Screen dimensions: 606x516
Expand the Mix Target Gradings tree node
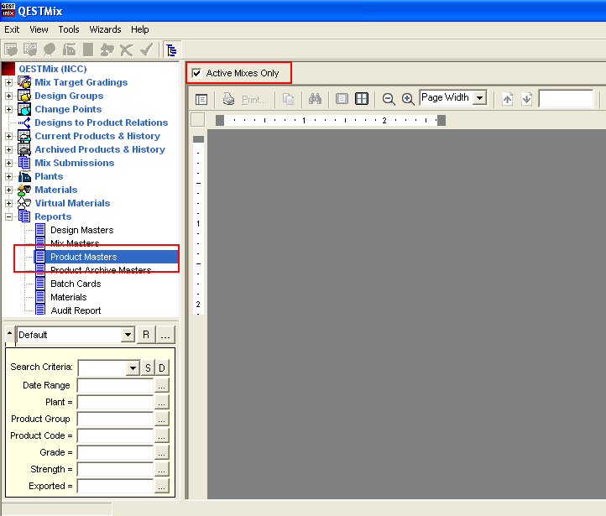coord(8,82)
